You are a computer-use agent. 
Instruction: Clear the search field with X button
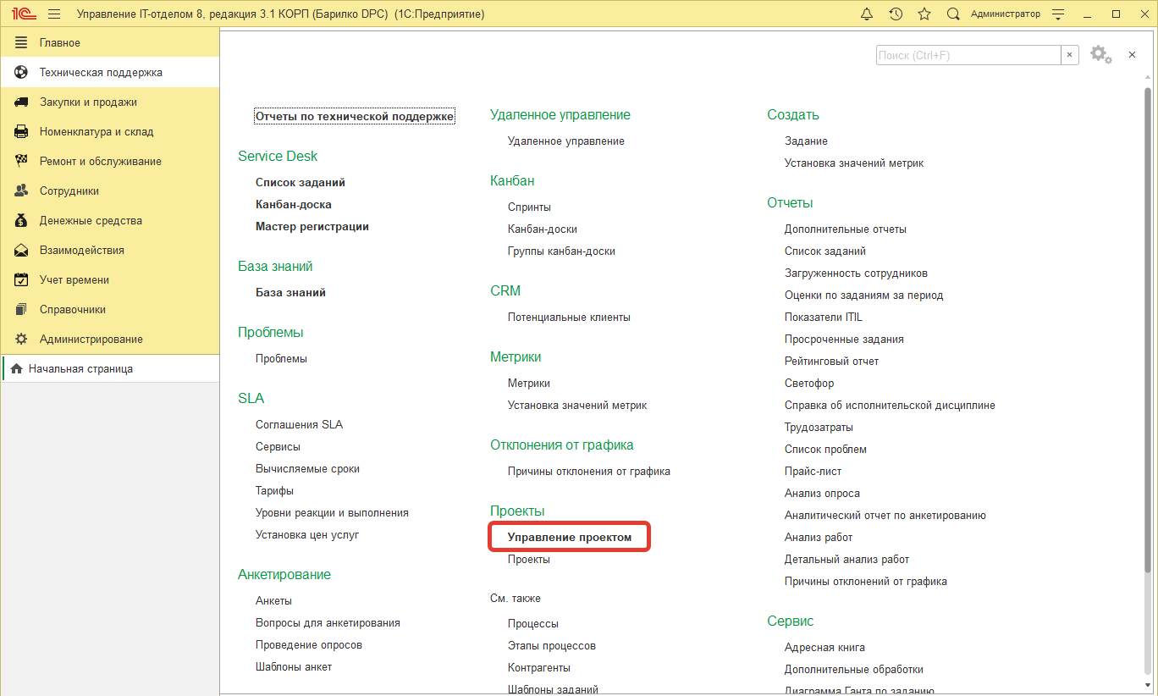(1070, 55)
